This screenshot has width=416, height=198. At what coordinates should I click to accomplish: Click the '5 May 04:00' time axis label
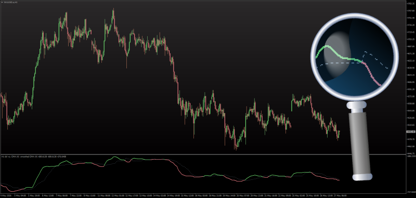[x=20, y=195]
